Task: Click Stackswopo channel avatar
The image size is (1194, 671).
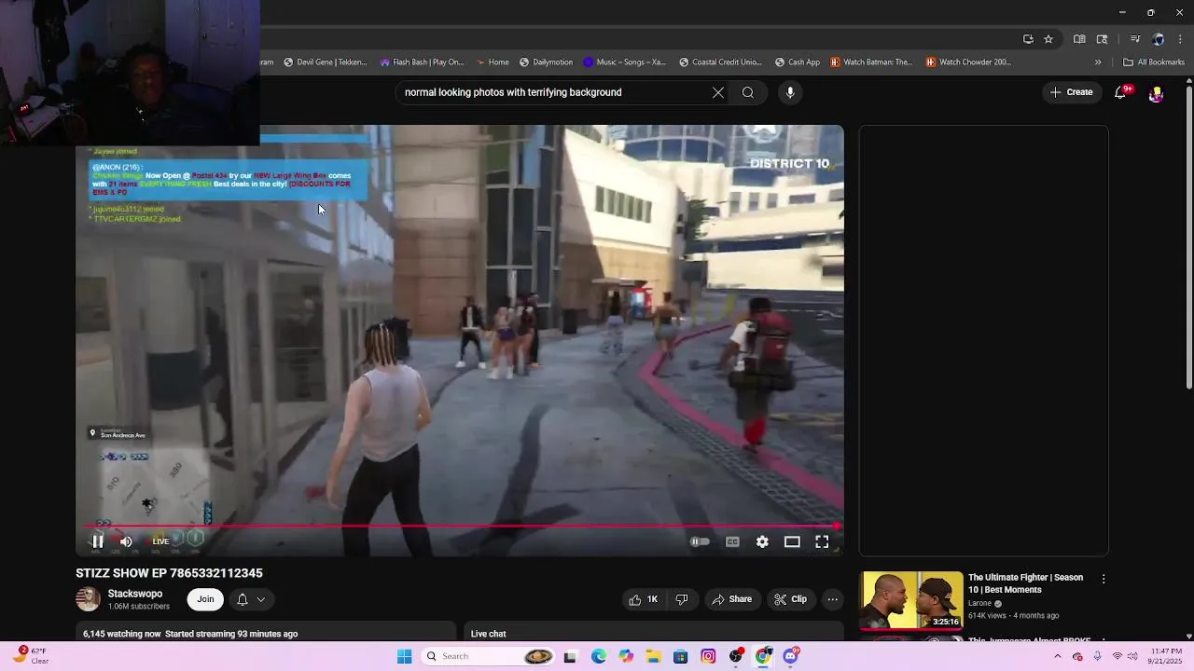Action: tap(88, 599)
